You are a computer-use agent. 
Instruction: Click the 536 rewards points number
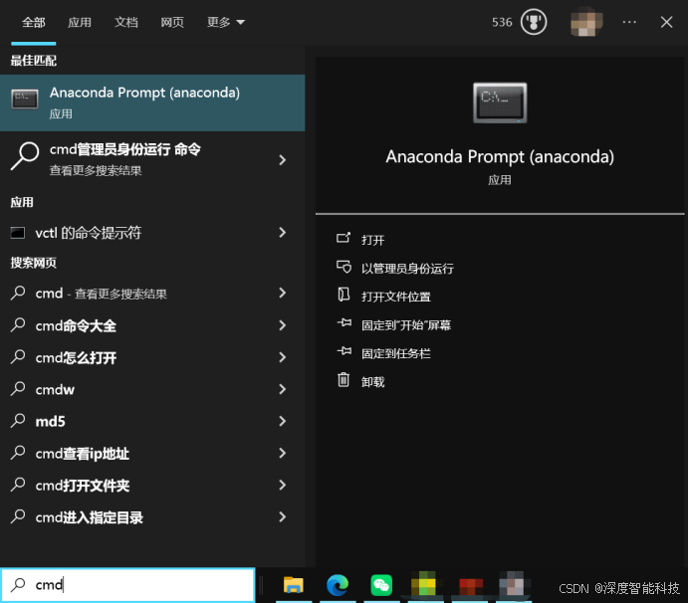click(502, 22)
